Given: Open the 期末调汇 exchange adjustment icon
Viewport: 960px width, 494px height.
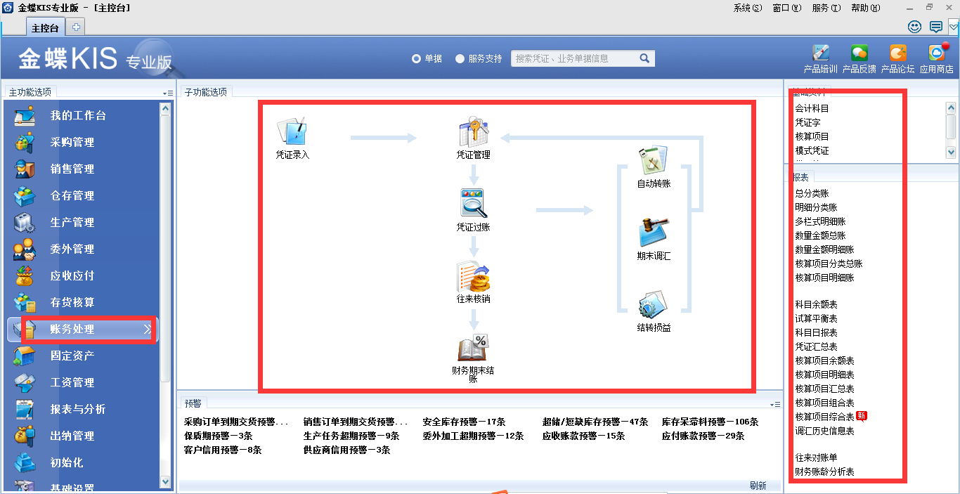Looking at the screenshot, I should pyautogui.click(x=654, y=233).
